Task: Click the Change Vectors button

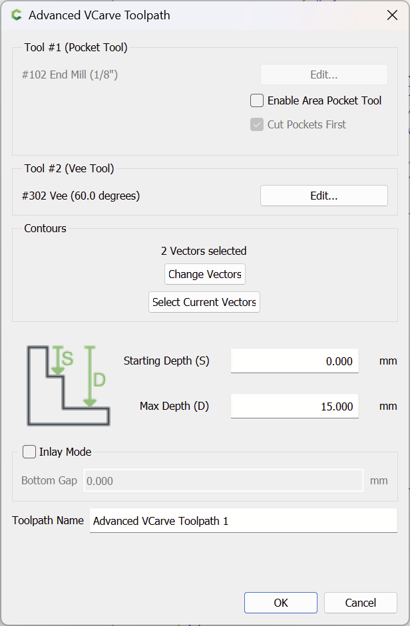Action: pos(205,274)
